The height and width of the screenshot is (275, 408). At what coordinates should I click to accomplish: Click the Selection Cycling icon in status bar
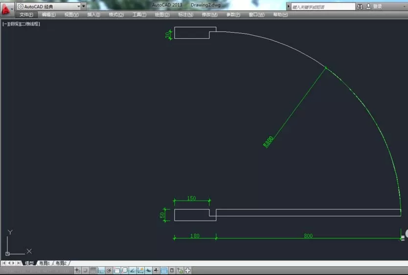[x=180, y=271]
